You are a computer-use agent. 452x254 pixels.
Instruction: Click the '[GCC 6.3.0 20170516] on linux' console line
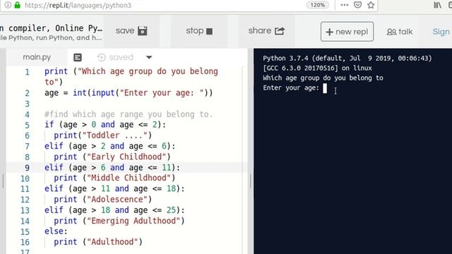coord(317,68)
